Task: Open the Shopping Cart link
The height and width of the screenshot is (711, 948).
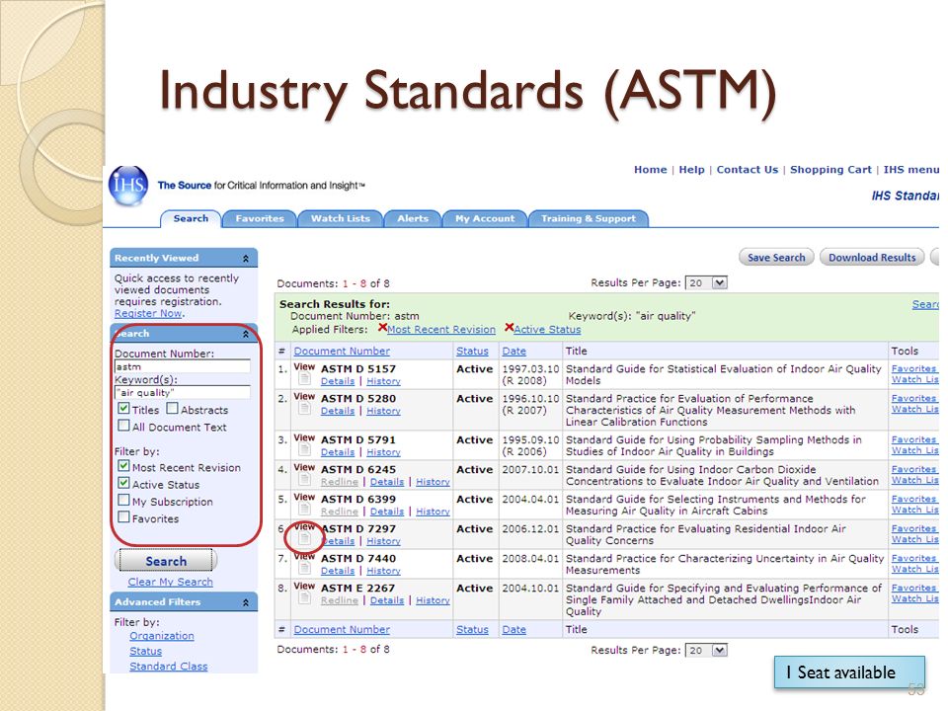Action: point(830,170)
